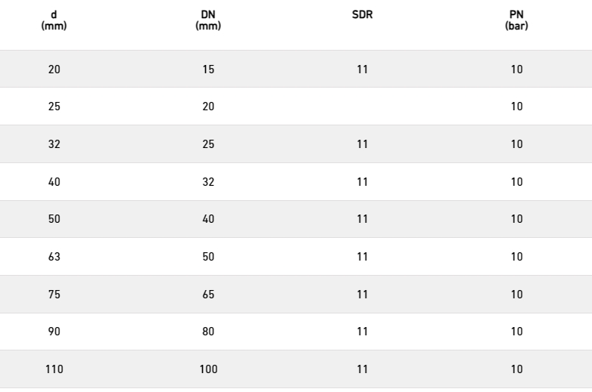Select the DN value 15 cell

[x=208, y=69]
